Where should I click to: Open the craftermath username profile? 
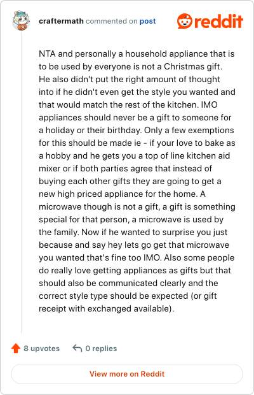[61, 21]
